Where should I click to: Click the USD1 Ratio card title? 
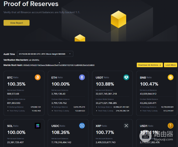[147, 126]
